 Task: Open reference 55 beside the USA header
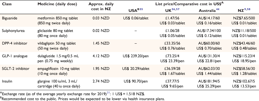pos(141,9)
